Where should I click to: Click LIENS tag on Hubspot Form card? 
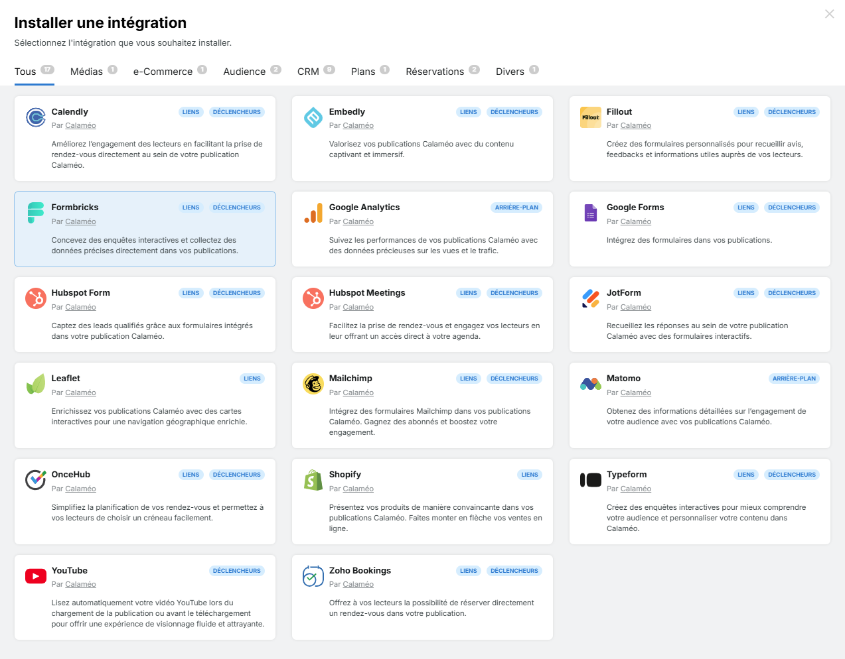[191, 293]
